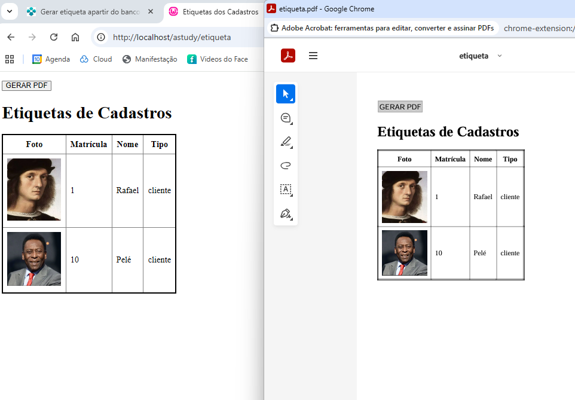Viewport: 575px width, 400px height.
Task: Click Rafael's photo in the PDF table
Action: tap(405, 197)
